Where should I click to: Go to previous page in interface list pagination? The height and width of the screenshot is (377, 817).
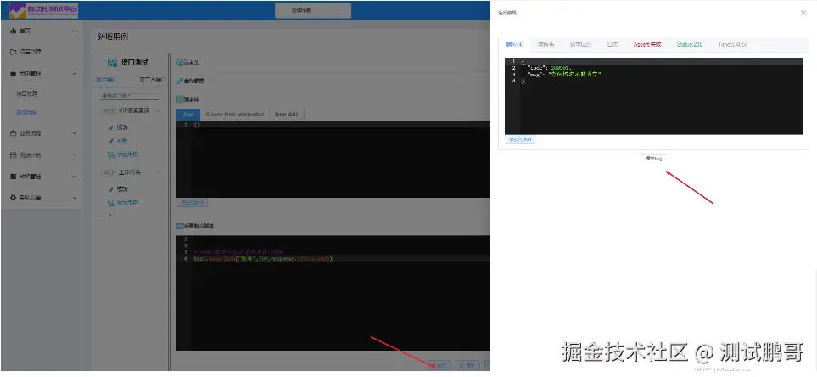click(98, 216)
